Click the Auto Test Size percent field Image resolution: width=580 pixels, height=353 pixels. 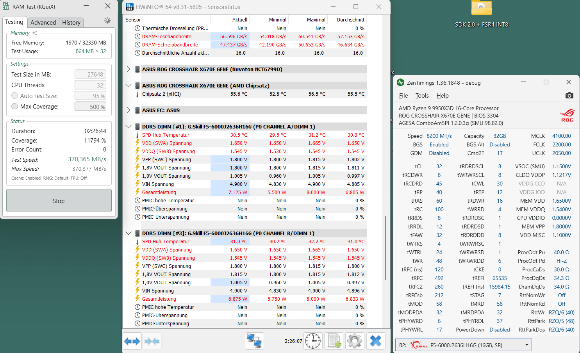pos(90,96)
